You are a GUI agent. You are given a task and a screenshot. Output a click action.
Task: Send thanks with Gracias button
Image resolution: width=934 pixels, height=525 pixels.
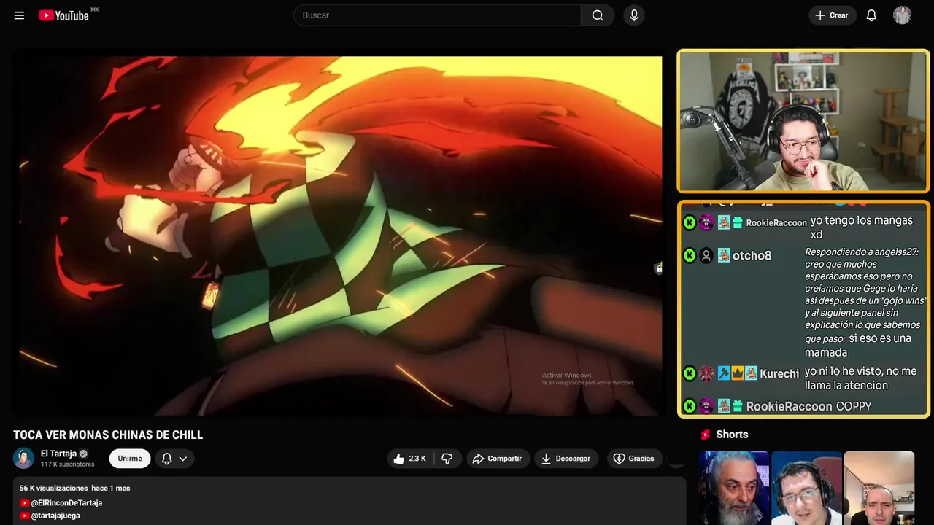[634, 459]
